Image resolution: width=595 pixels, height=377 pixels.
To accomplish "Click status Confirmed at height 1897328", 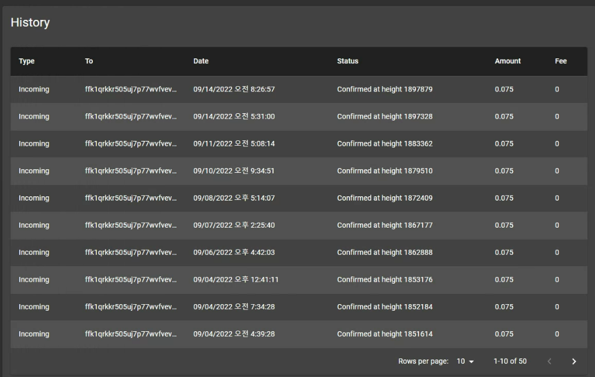I will 385,116.
